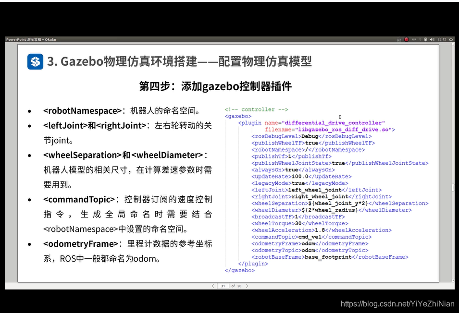Click the publishWheelTF code line

tap(313, 143)
